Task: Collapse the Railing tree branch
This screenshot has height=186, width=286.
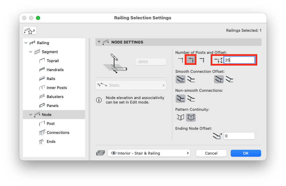Action: tap(26, 43)
